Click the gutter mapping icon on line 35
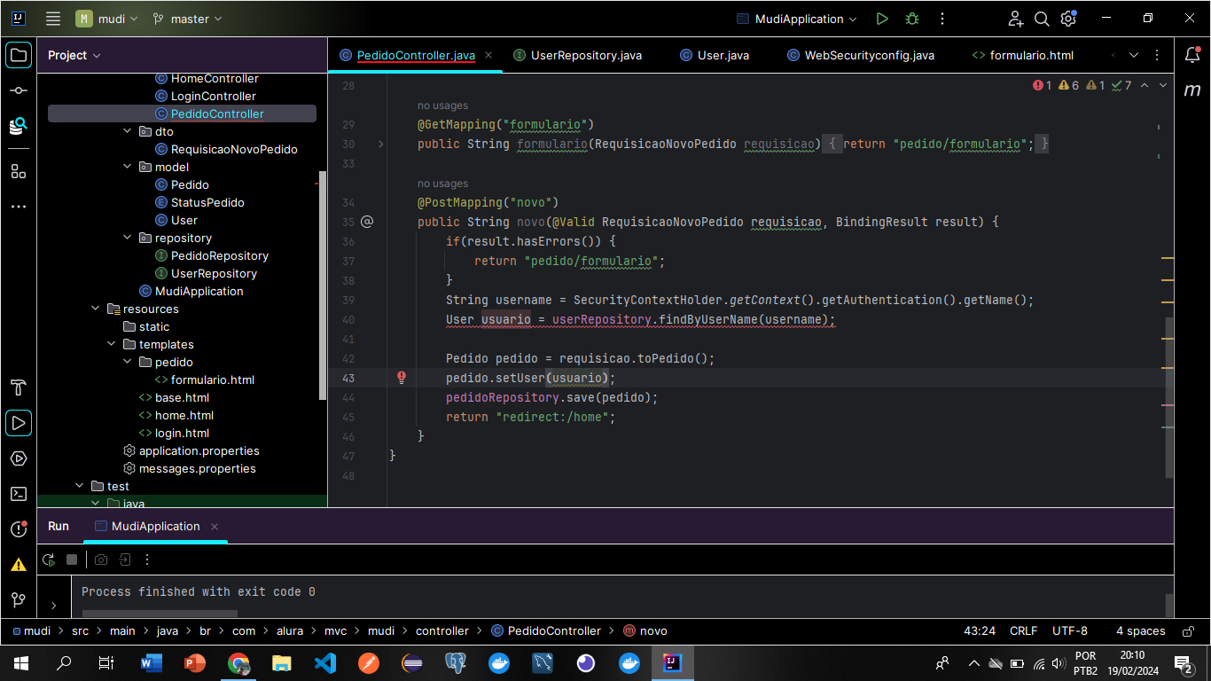This screenshot has height=681, width=1211. point(367,222)
